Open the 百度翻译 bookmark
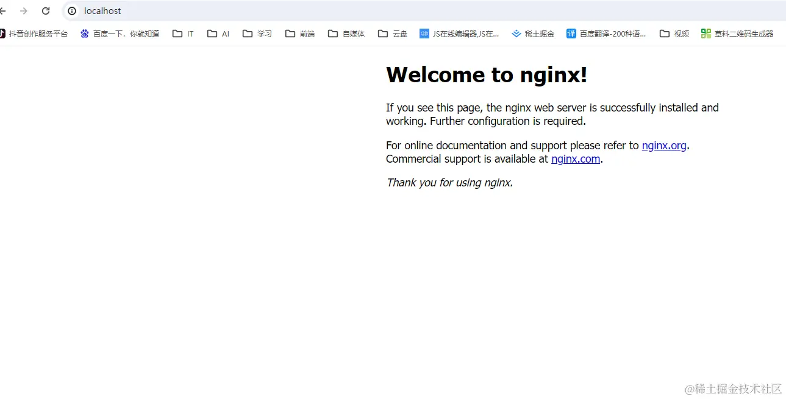 (606, 34)
